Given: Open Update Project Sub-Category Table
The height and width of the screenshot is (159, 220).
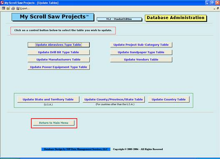Looking at the screenshot, I should point(141,45).
